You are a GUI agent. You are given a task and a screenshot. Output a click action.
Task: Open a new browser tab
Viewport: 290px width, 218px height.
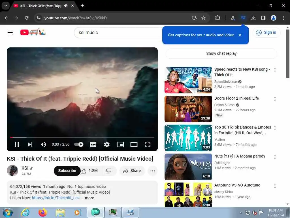click(83, 6)
